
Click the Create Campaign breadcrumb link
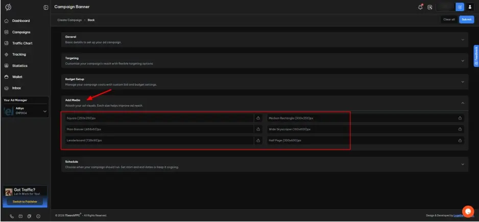[x=69, y=20]
